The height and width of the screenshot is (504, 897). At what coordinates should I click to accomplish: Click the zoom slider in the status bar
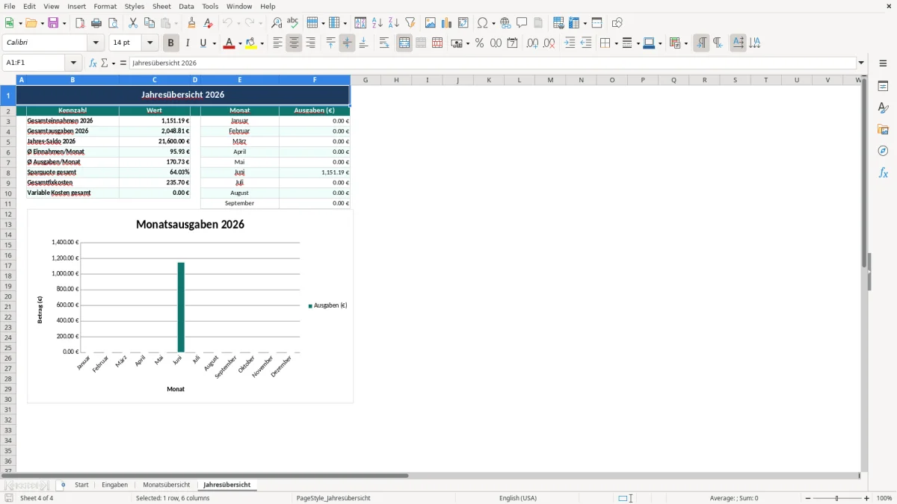(x=837, y=498)
